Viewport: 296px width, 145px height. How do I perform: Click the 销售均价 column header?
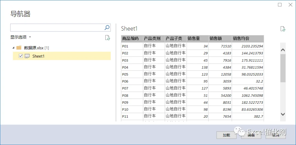pos(248,39)
